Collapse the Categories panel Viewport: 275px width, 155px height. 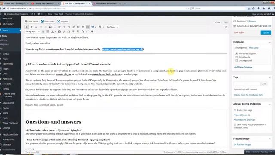coord(270,42)
